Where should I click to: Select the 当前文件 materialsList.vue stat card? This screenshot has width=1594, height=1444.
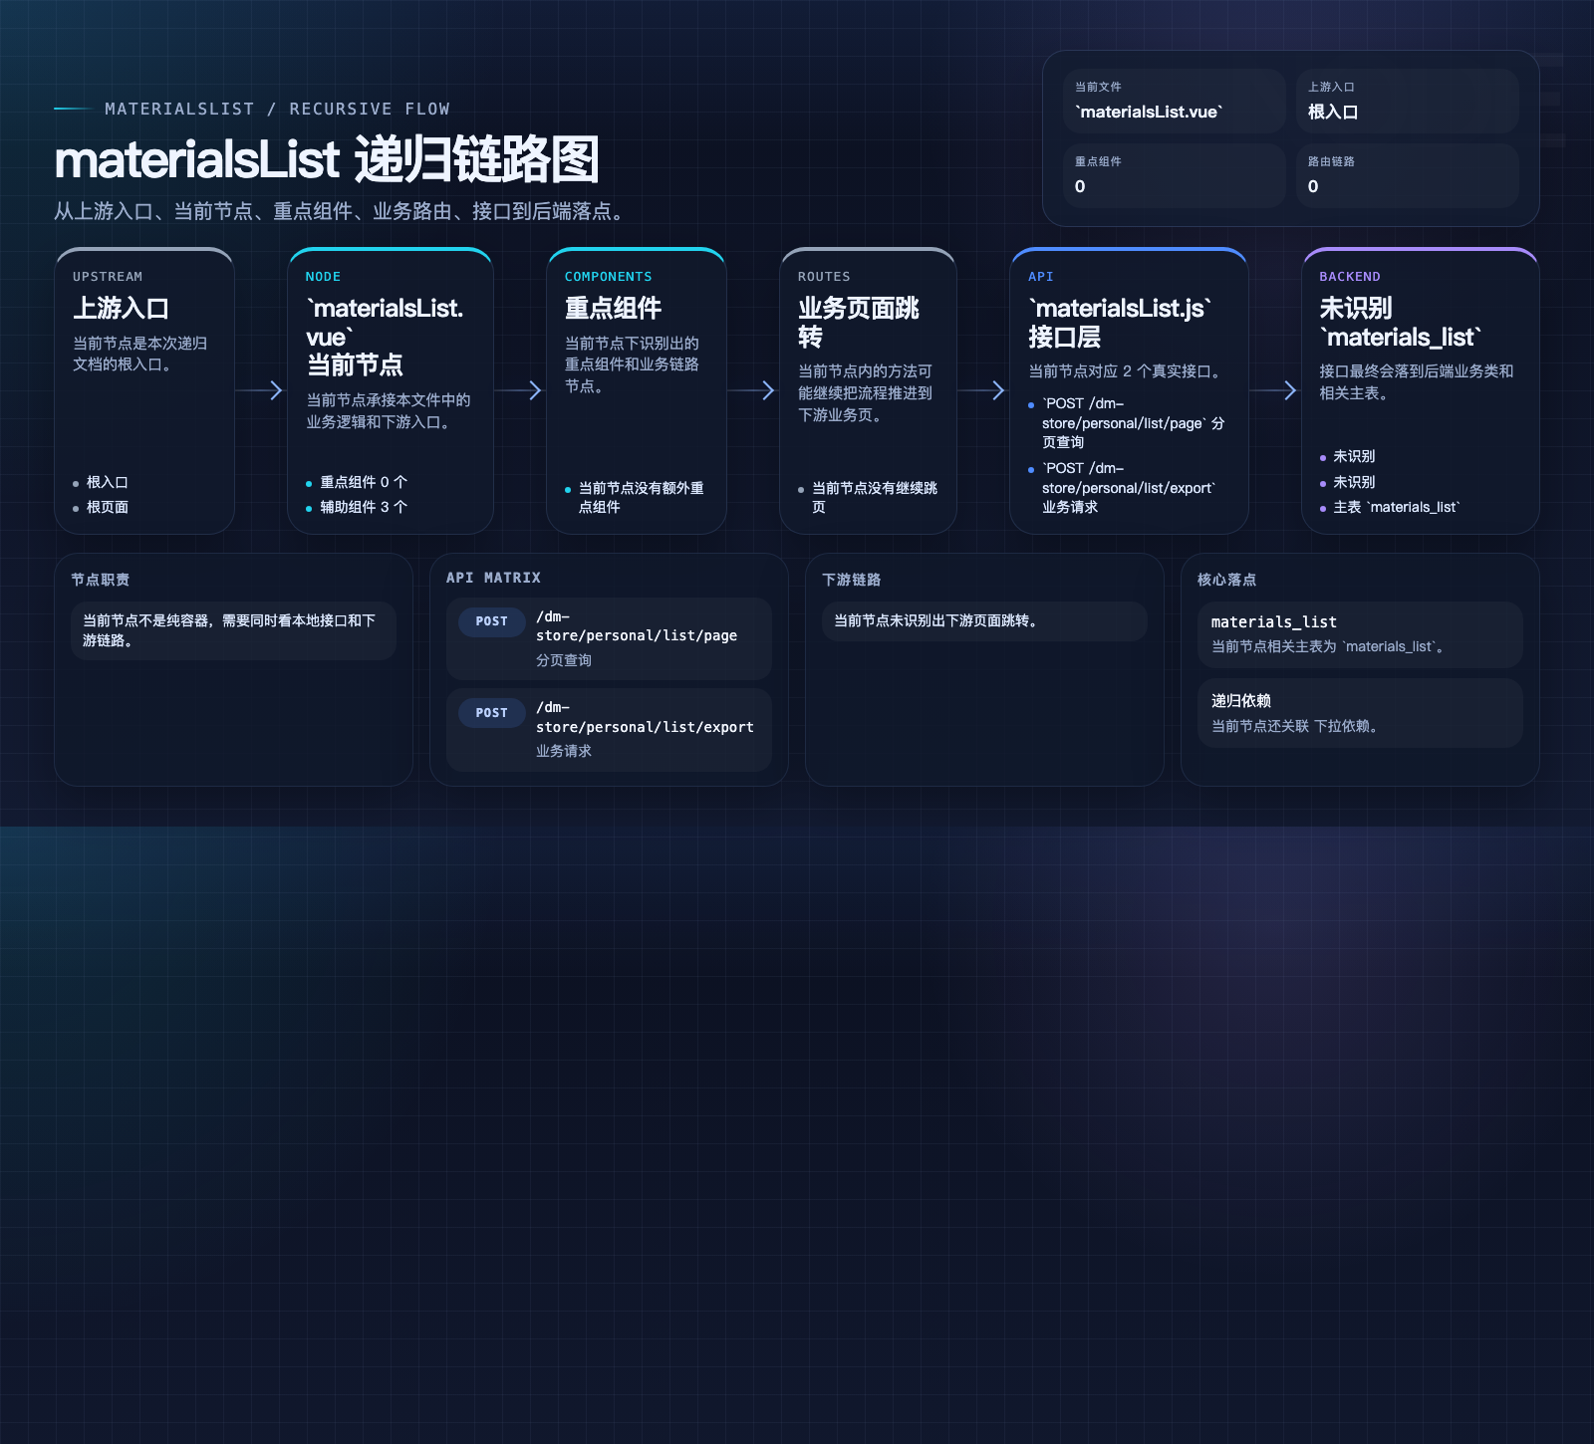coord(1175,102)
